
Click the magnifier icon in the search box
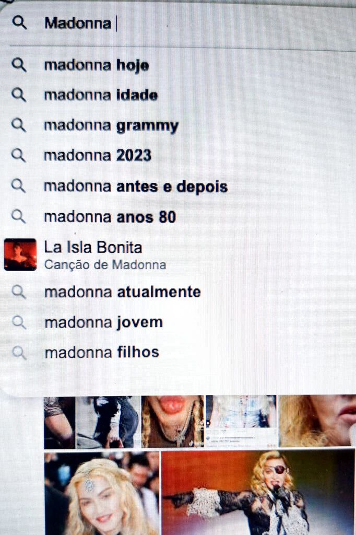tap(19, 23)
